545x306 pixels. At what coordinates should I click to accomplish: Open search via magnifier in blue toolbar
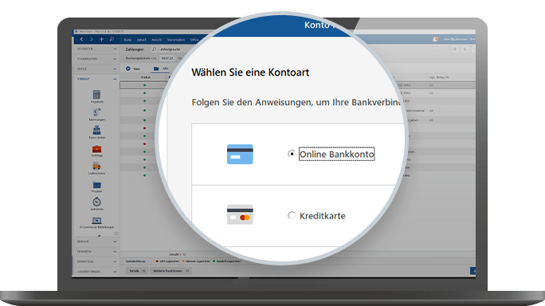112,39
